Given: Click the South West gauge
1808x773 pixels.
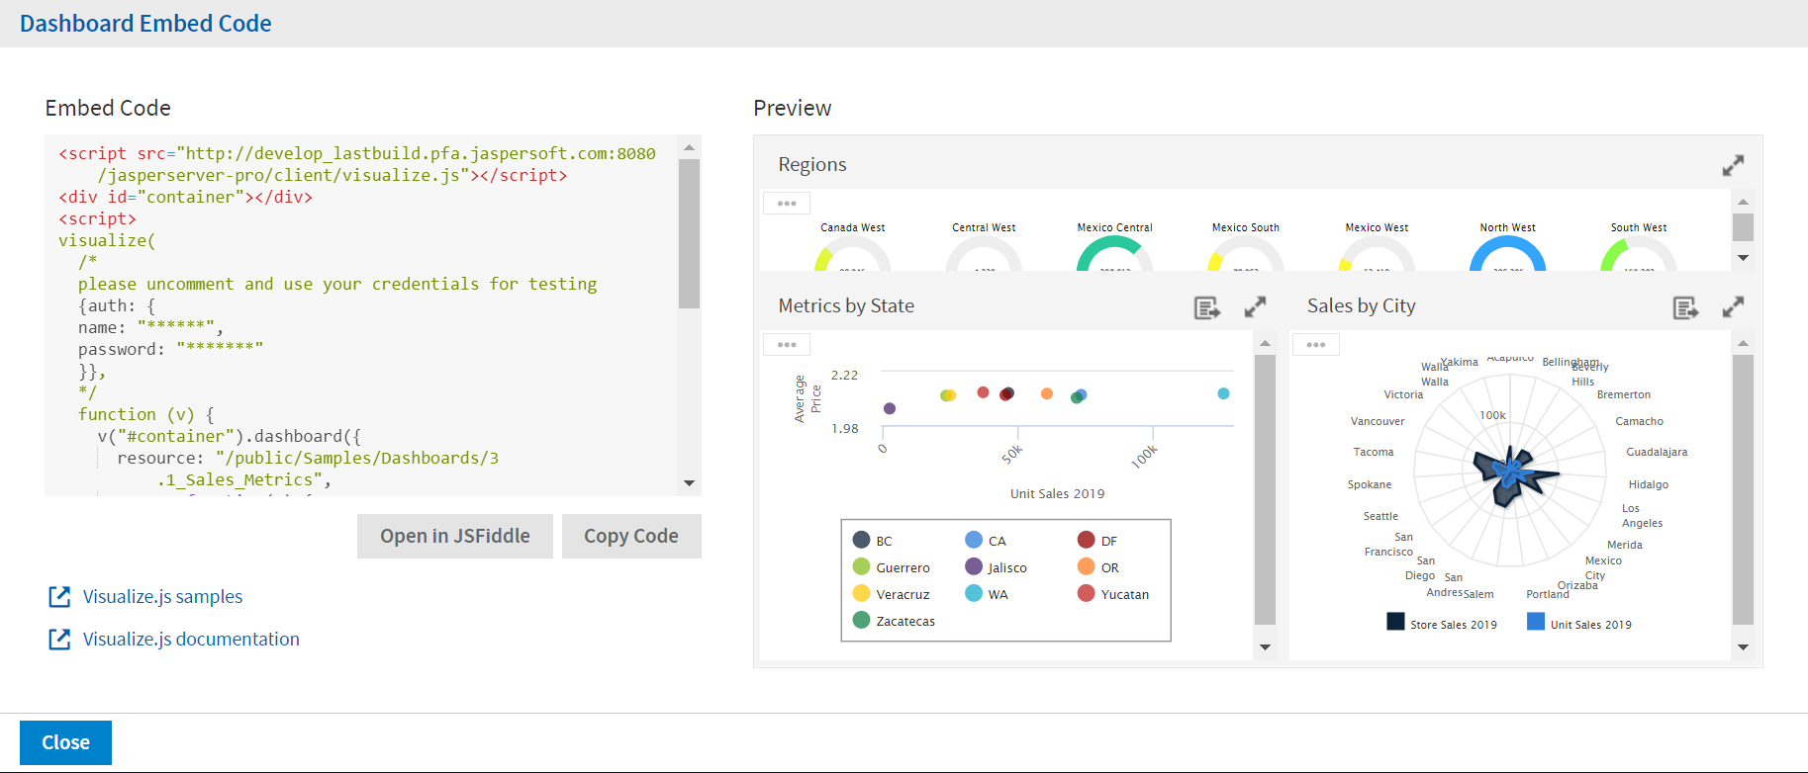Looking at the screenshot, I should [1638, 253].
